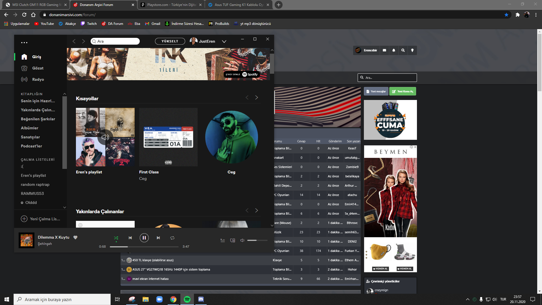The image size is (542, 305).
Task: Pause the currently playing track
Action: tap(144, 238)
